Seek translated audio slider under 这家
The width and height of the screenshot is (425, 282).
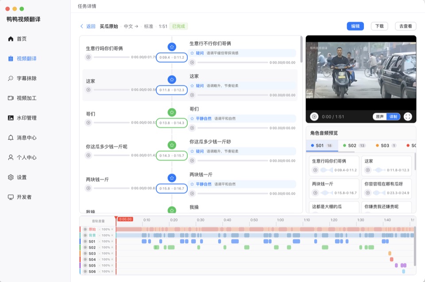point(232,95)
